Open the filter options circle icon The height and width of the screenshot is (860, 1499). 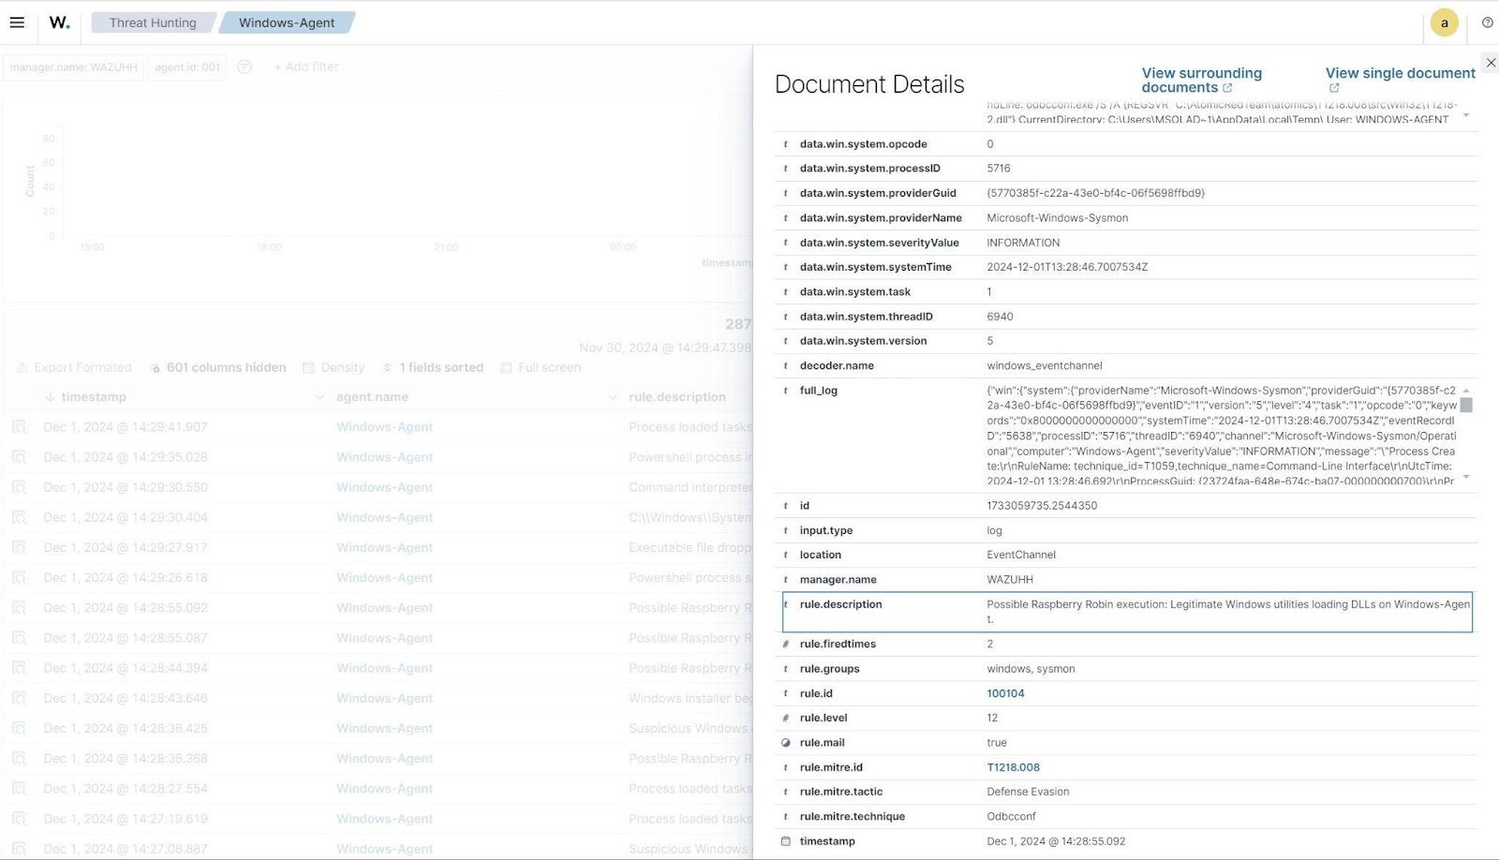(x=245, y=67)
